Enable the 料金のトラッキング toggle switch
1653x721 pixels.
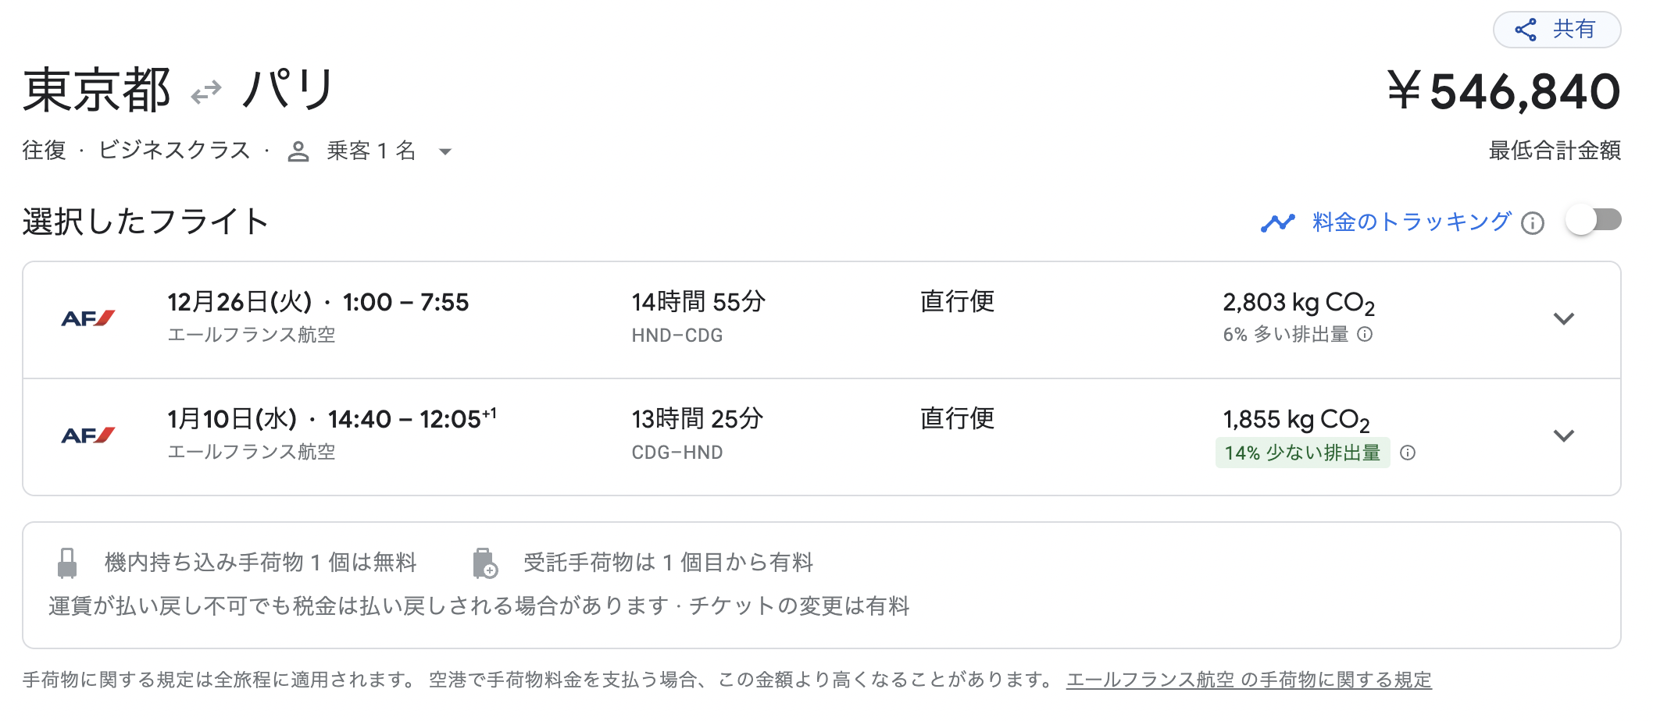1594,221
